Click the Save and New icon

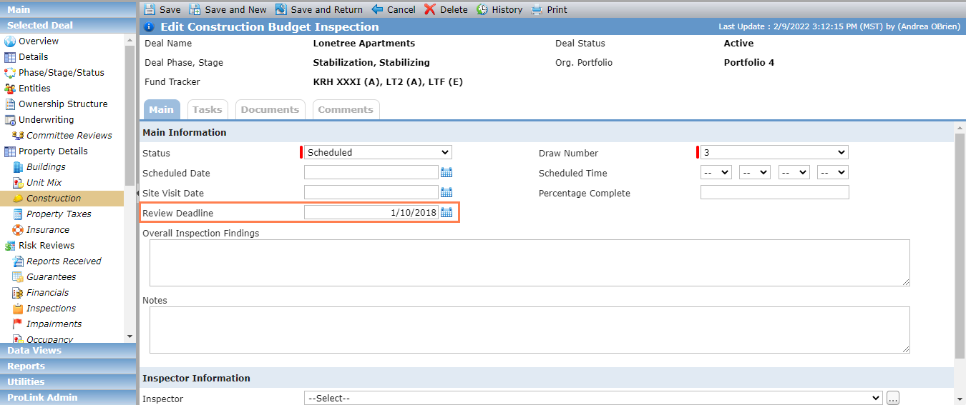coord(195,9)
